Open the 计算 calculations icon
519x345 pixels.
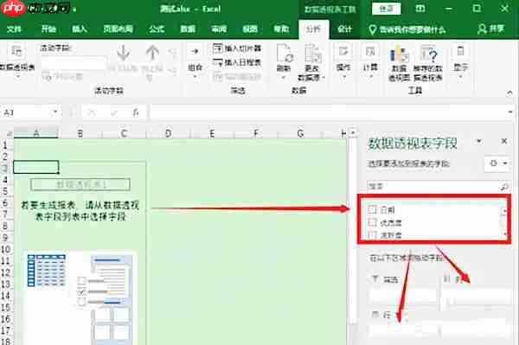pyautogui.click(x=370, y=52)
